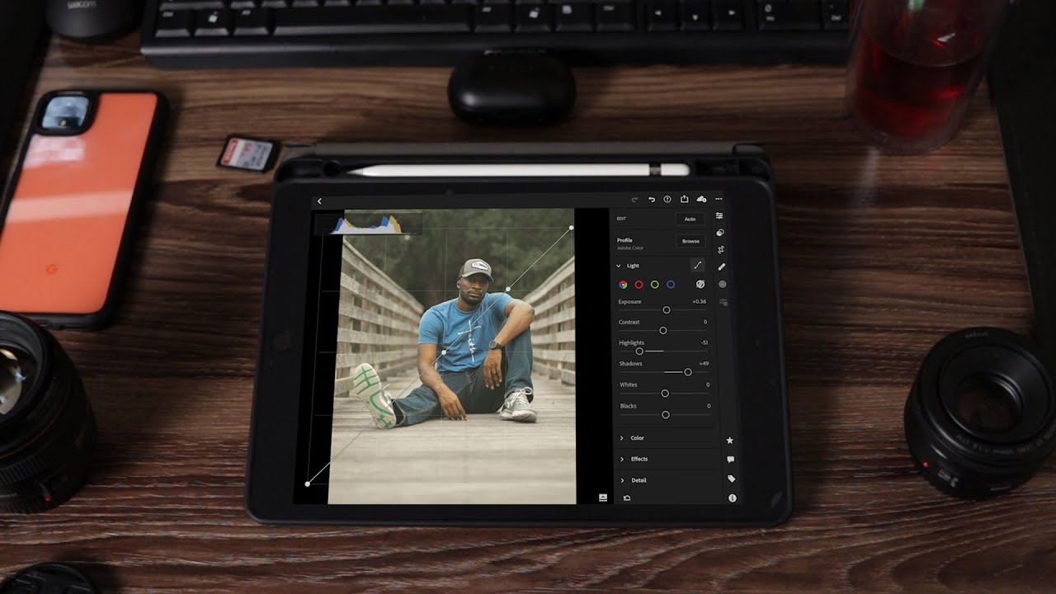
Task: Collapse the Light section
Action: point(619,266)
